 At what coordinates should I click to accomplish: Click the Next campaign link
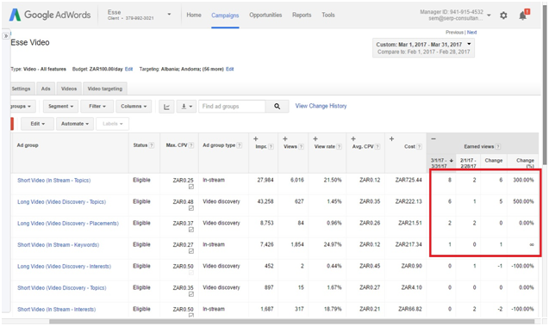pos(471,32)
